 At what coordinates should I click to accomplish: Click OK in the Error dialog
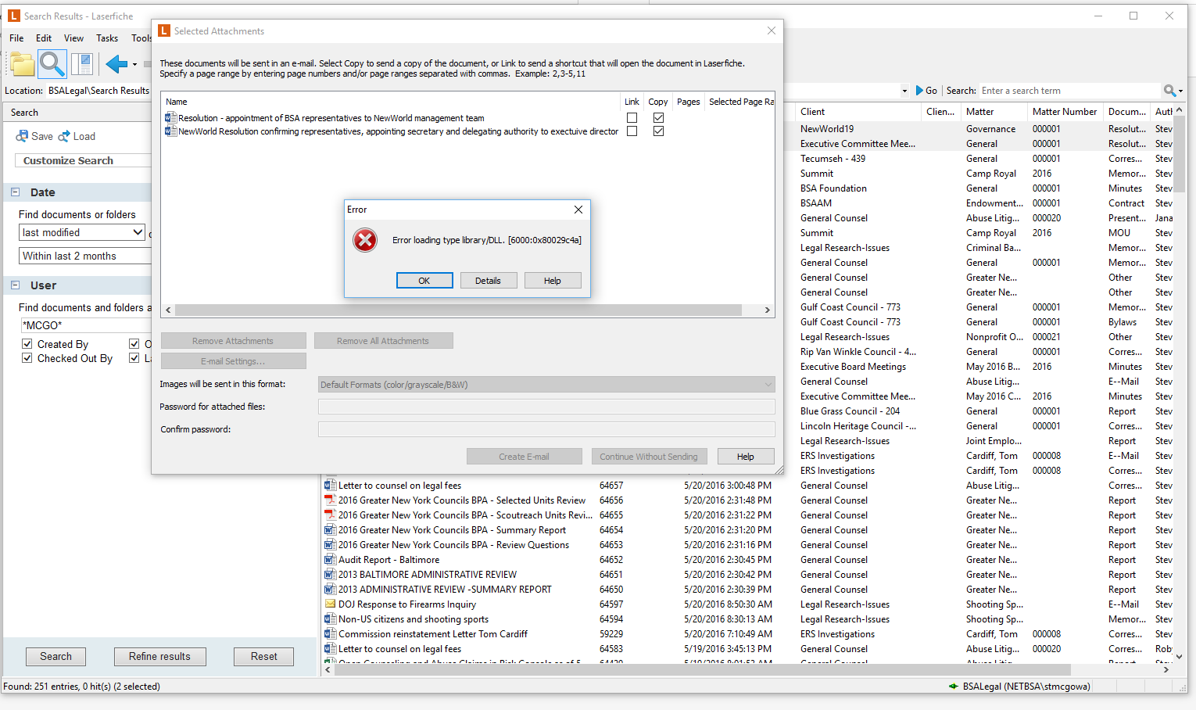[x=424, y=281]
